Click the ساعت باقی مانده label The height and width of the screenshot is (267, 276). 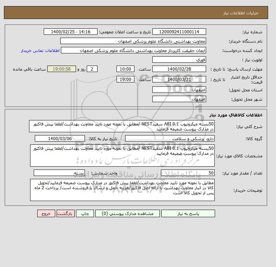29,69
